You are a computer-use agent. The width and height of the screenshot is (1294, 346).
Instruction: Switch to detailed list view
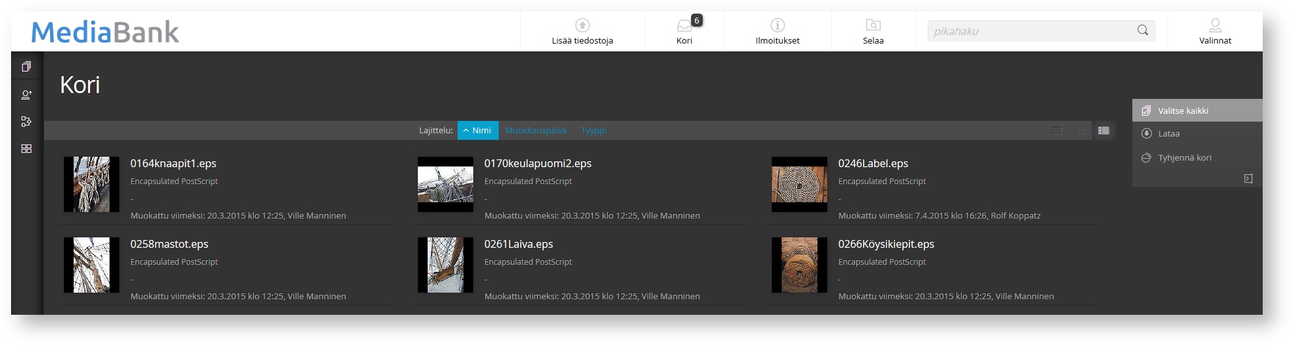(1104, 131)
